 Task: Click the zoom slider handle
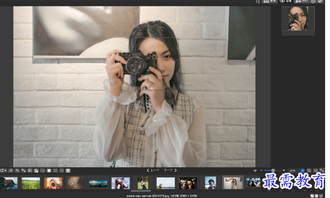pos(273,170)
